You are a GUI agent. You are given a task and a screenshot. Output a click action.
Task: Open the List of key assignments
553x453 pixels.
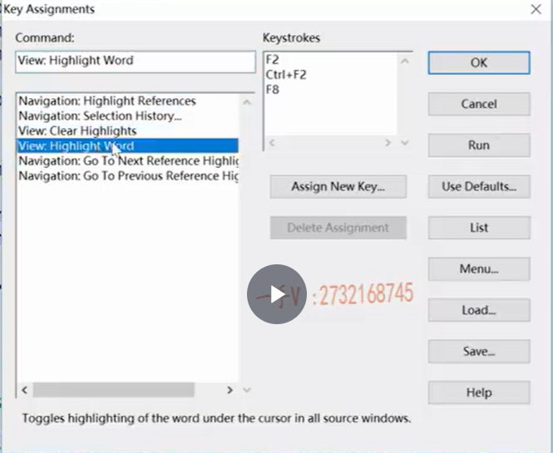coord(479,228)
